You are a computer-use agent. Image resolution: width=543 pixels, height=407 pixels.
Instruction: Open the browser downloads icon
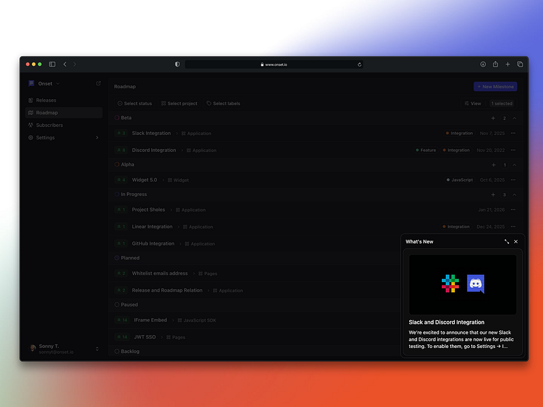click(x=483, y=64)
